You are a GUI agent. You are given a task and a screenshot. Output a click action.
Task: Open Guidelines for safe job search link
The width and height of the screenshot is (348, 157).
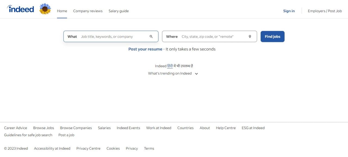(x=28, y=135)
